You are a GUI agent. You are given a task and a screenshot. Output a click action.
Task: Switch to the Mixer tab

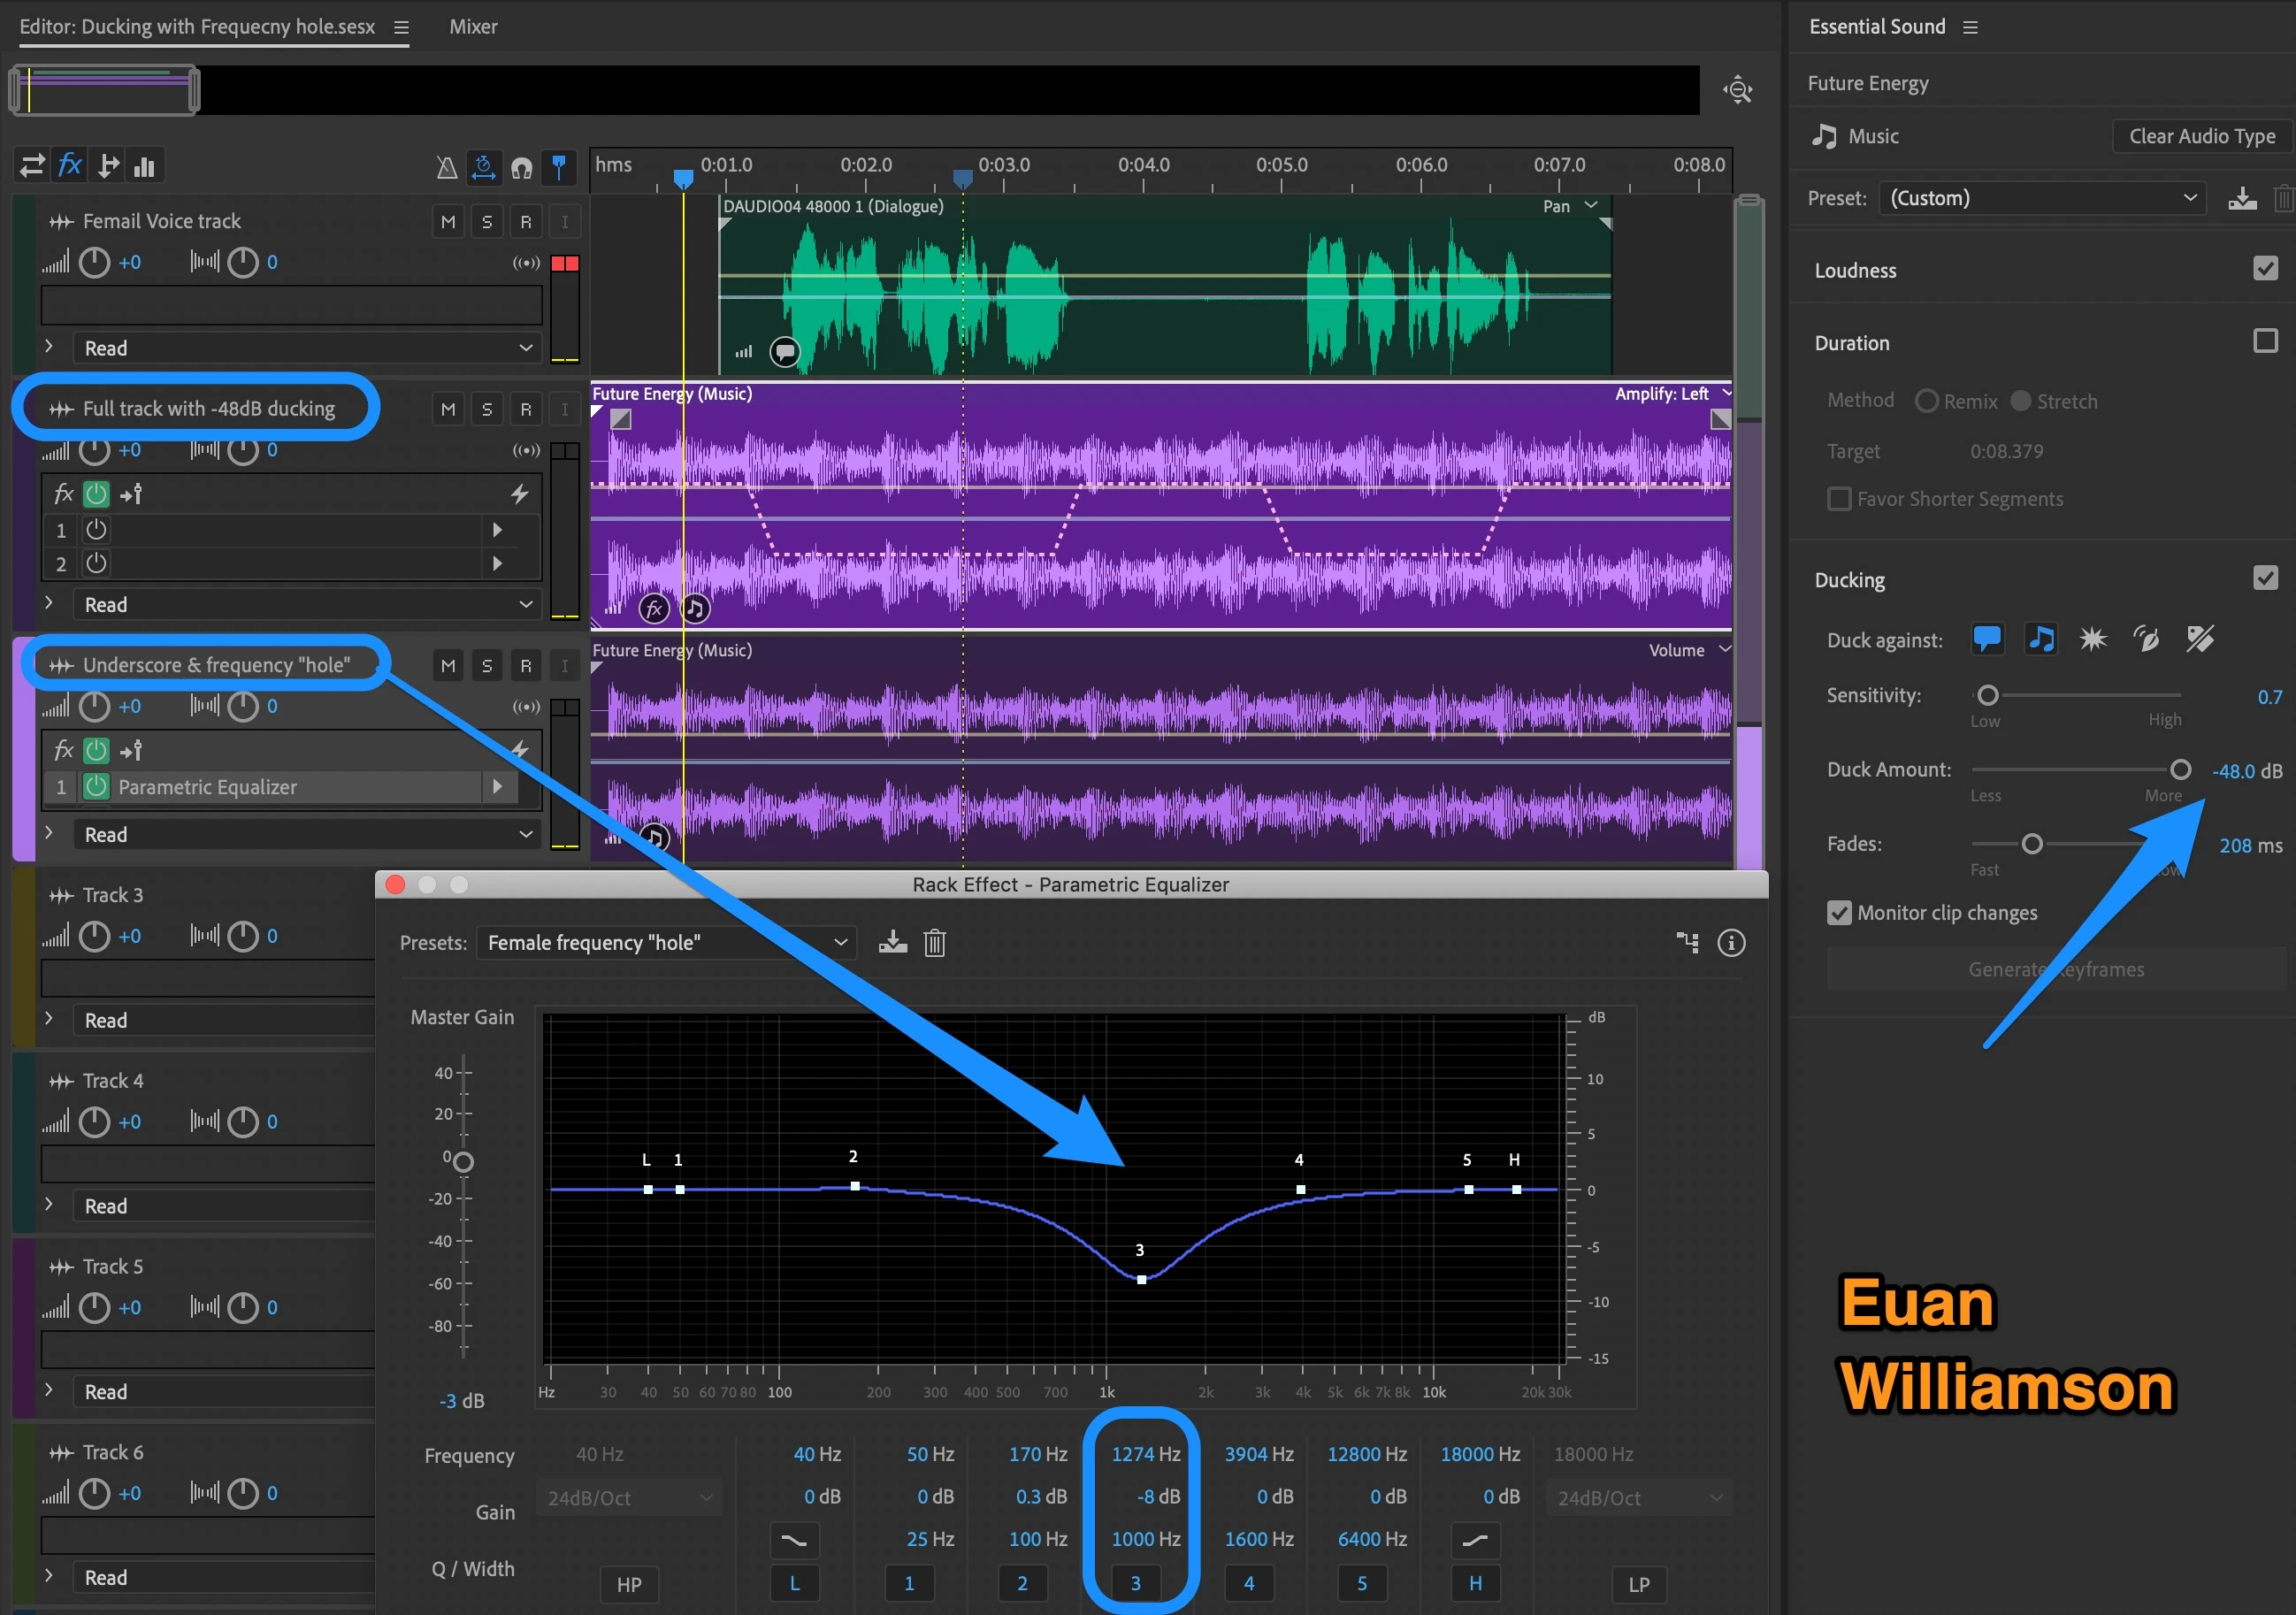(473, 27)
